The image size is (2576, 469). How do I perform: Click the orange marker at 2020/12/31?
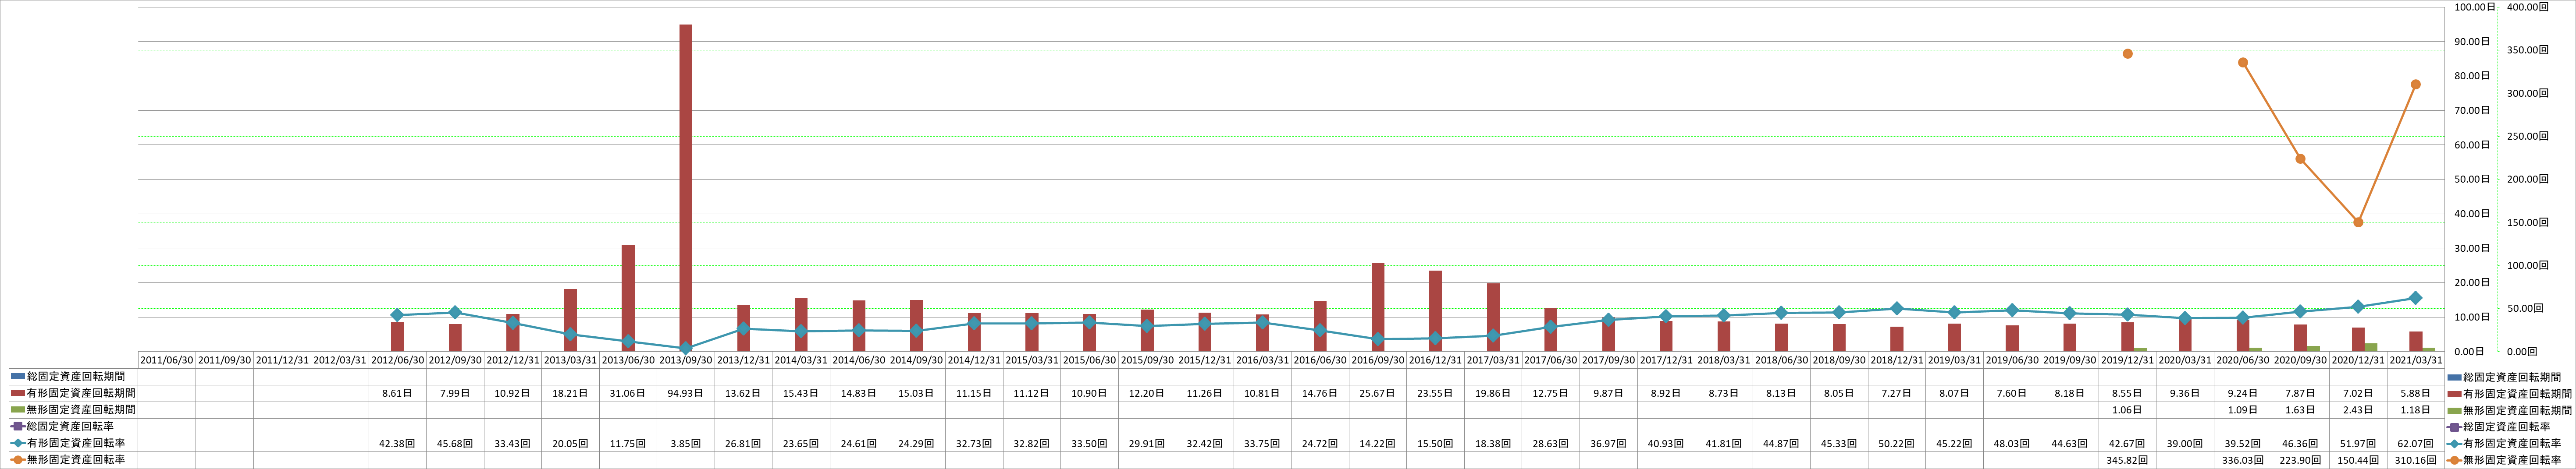click(2358, 222)
